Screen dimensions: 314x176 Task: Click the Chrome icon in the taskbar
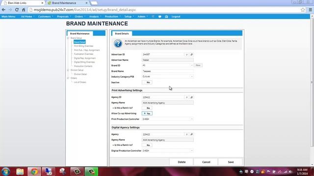34,172
